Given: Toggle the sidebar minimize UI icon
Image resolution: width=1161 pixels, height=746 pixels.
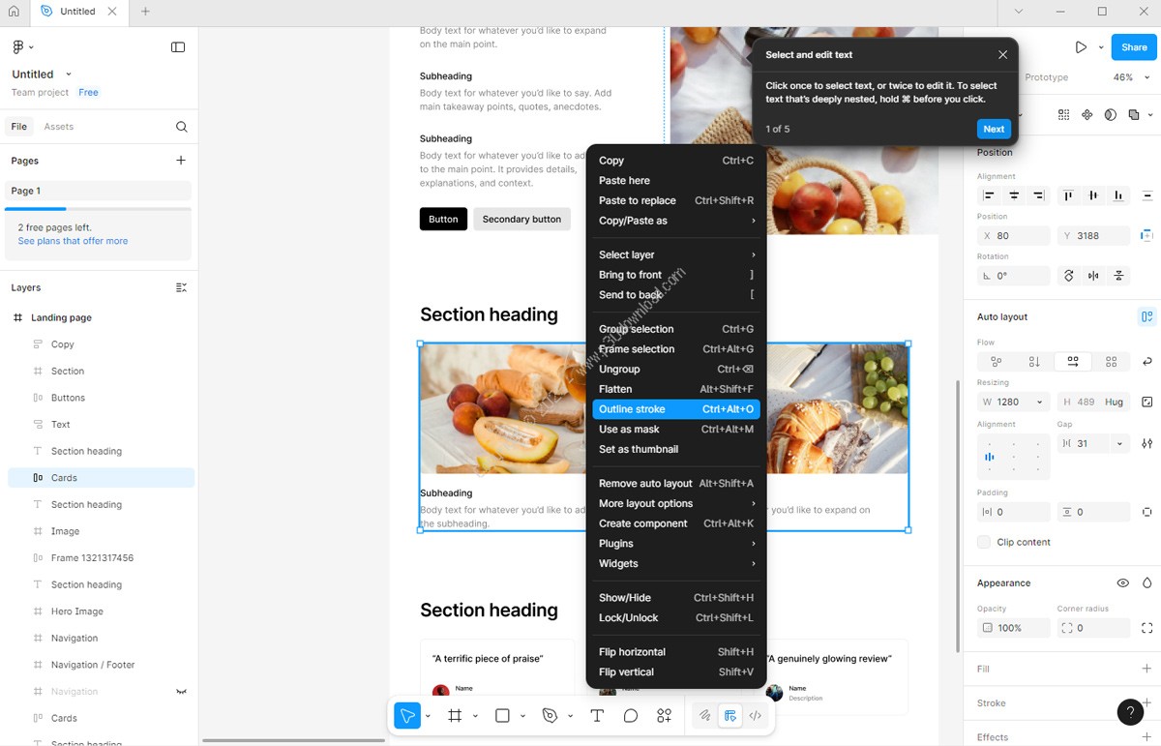Looking at the screenshot, I should pos(178,46).
